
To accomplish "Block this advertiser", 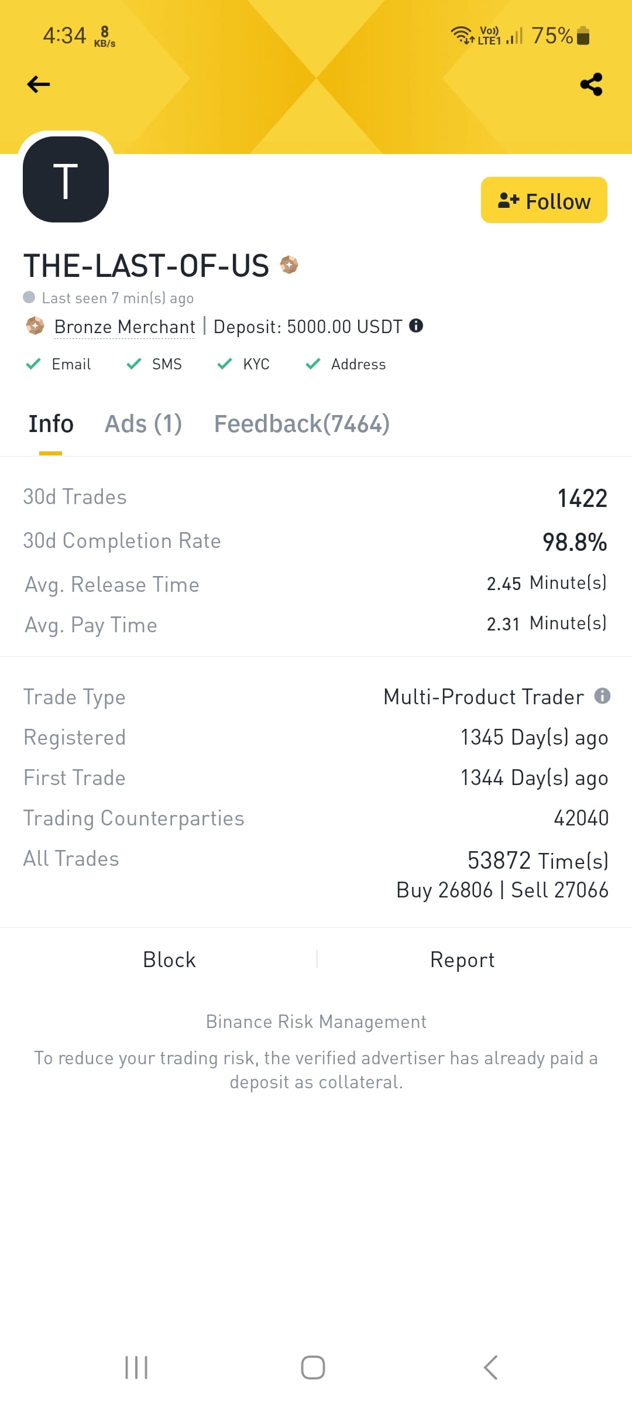I will point(169,959).
